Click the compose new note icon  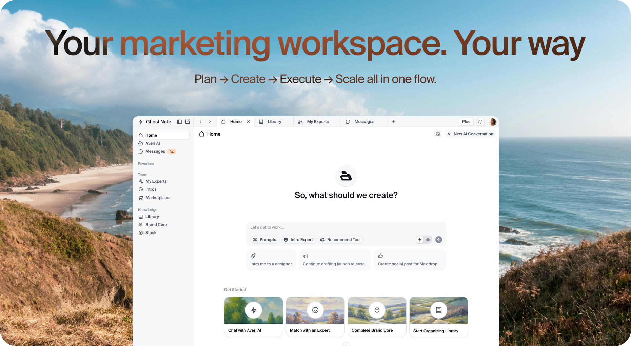coord(188,122)
